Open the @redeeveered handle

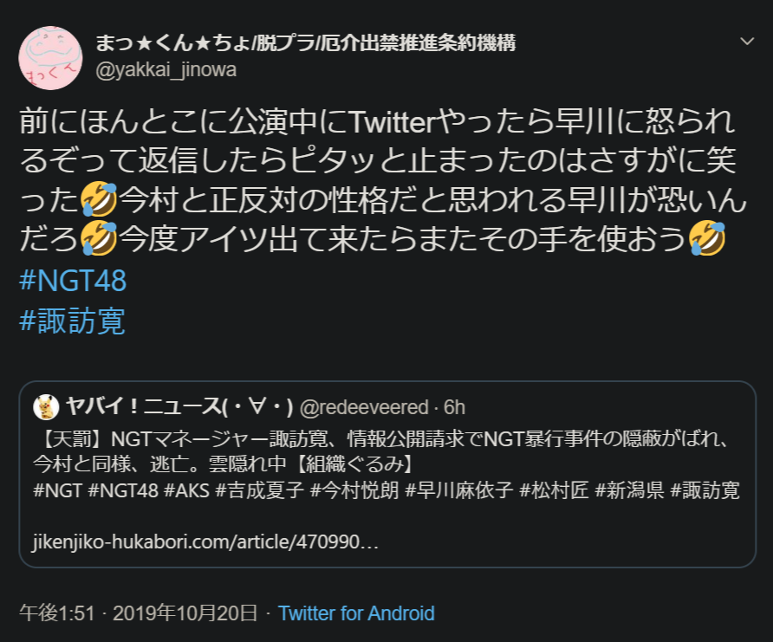click(364, 407)
